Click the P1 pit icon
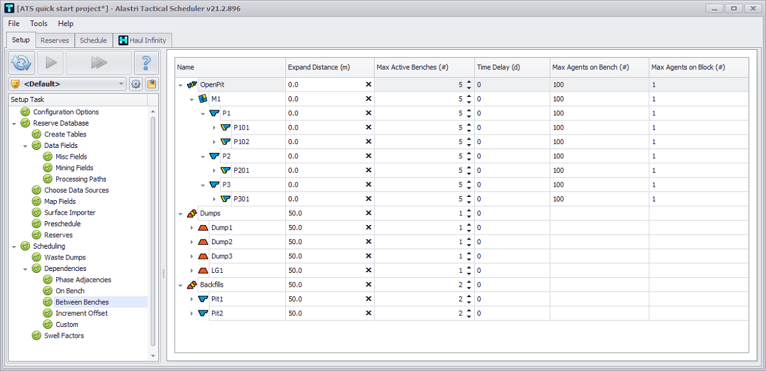This screenshot has width=766, height=371. pos(214,113)
